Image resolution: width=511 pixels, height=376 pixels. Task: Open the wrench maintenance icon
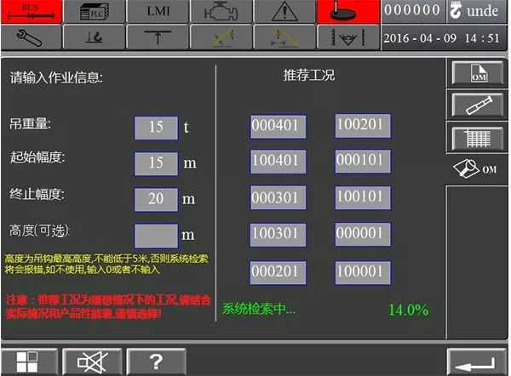pos(31,38)
